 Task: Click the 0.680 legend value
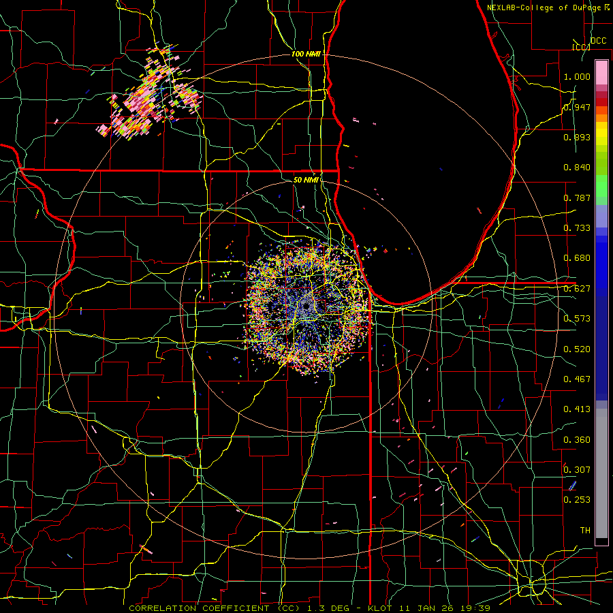coord(577,258)
